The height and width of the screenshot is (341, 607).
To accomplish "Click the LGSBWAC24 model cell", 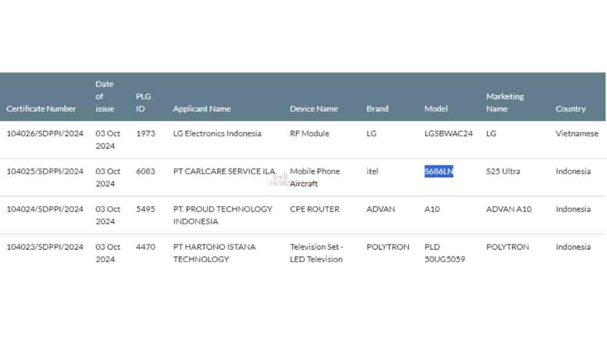I will tap(448, 134).
